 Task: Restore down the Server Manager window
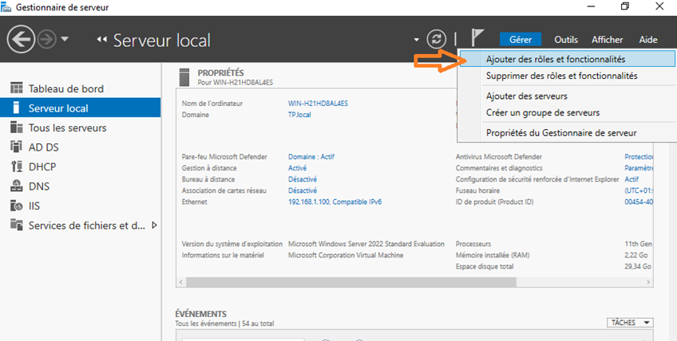(x=625, y=6)
